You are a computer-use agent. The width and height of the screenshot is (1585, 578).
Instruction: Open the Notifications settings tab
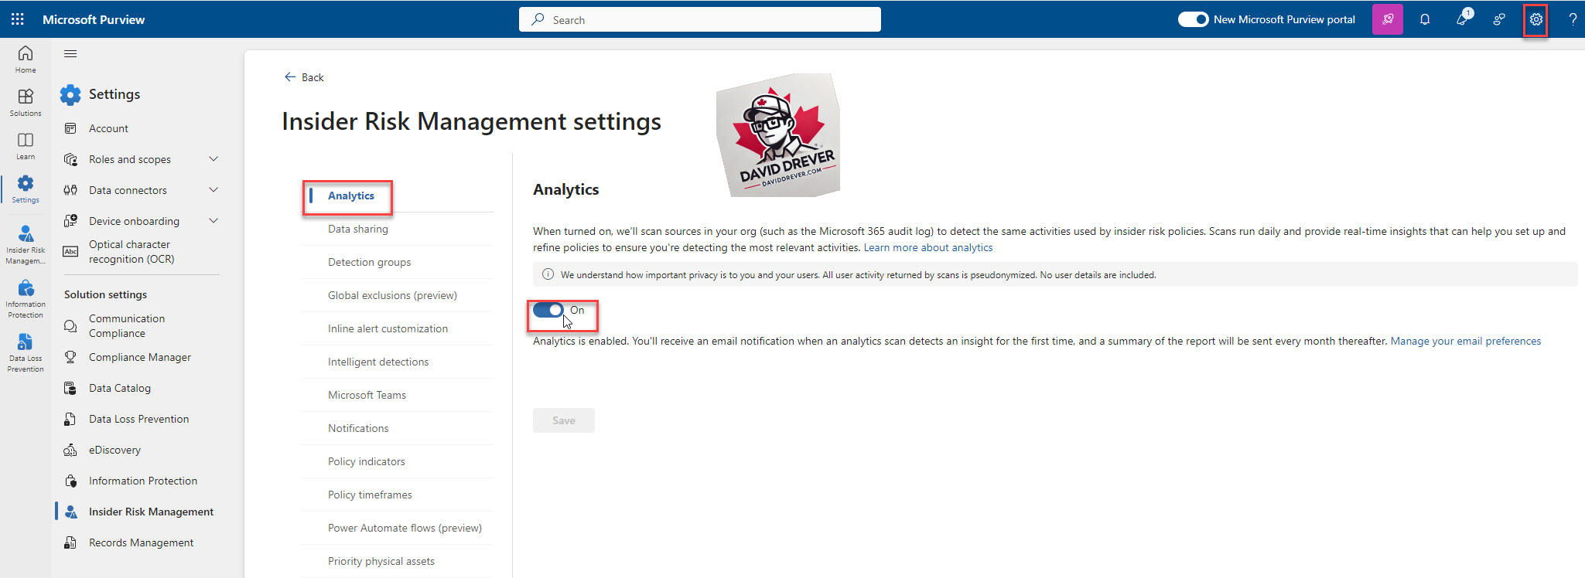pos(358,428)
